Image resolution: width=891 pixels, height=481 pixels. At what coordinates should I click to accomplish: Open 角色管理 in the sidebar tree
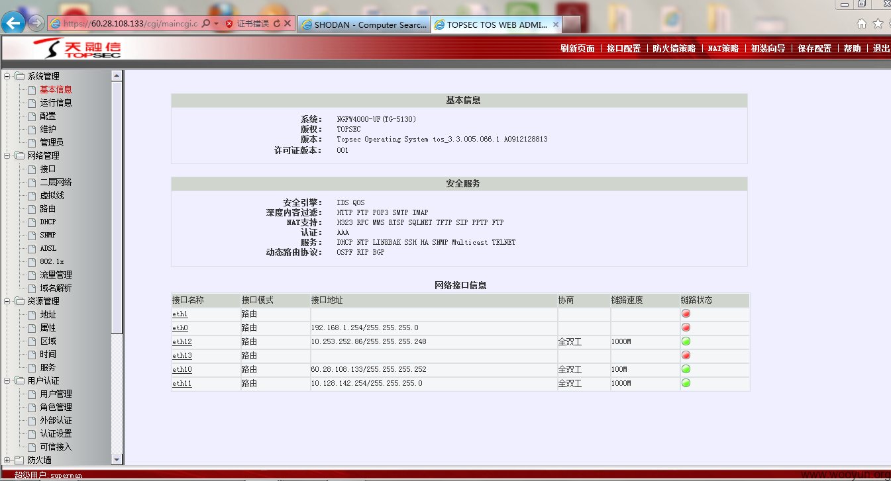coord(56,407)
